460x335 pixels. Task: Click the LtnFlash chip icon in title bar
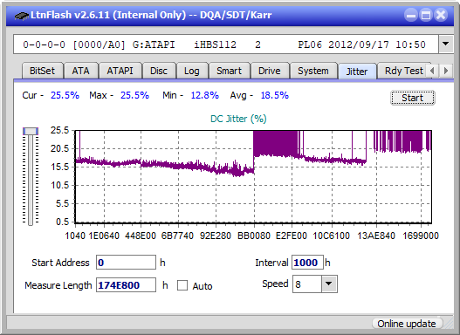point(21,15)
